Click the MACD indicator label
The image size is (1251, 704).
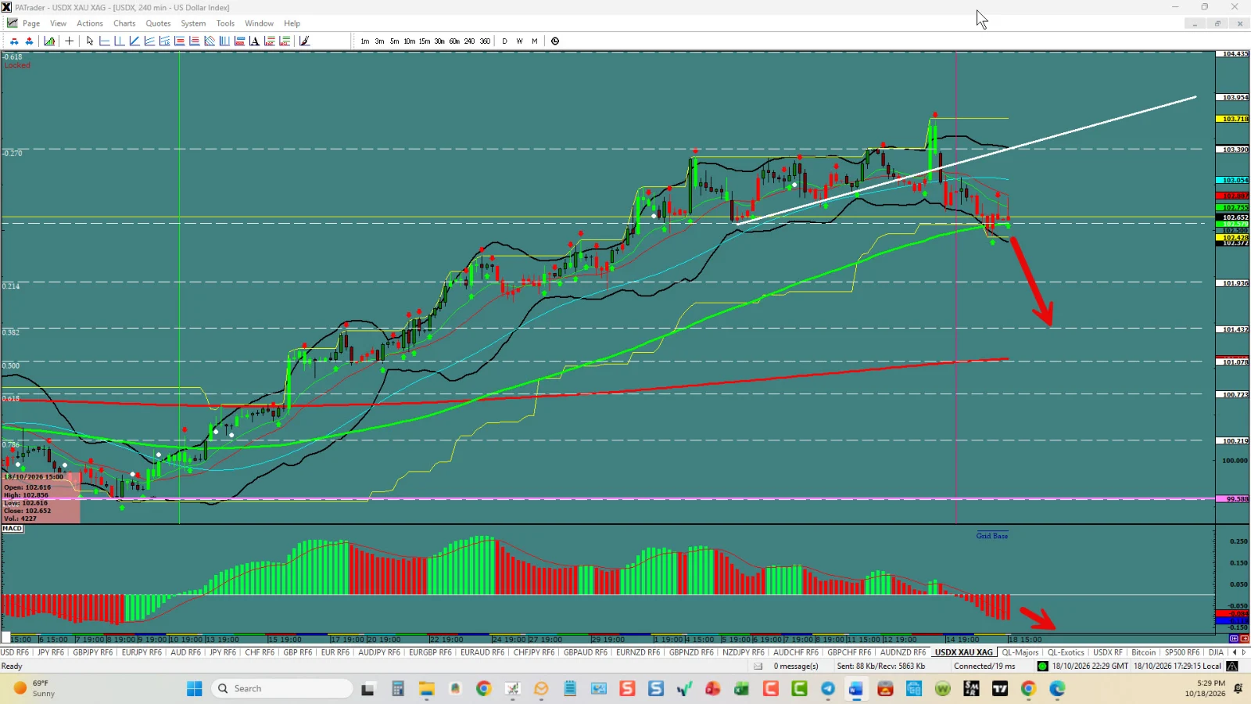13,529
